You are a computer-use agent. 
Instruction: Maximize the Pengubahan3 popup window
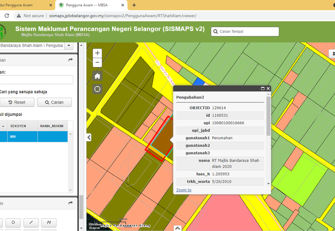tap(263, 89)
